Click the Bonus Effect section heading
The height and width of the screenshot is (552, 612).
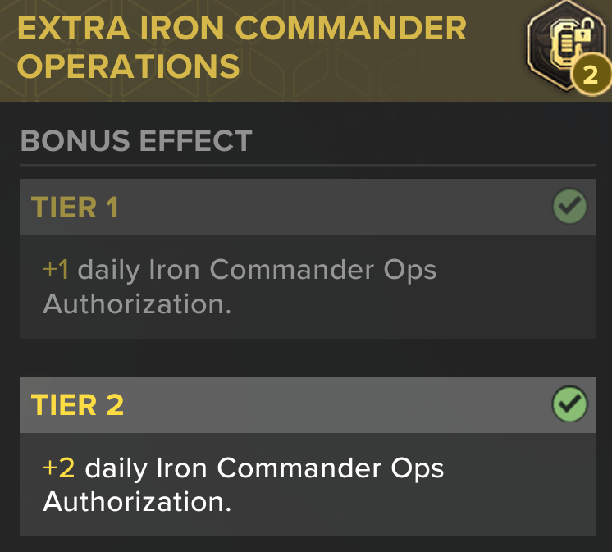136,140
